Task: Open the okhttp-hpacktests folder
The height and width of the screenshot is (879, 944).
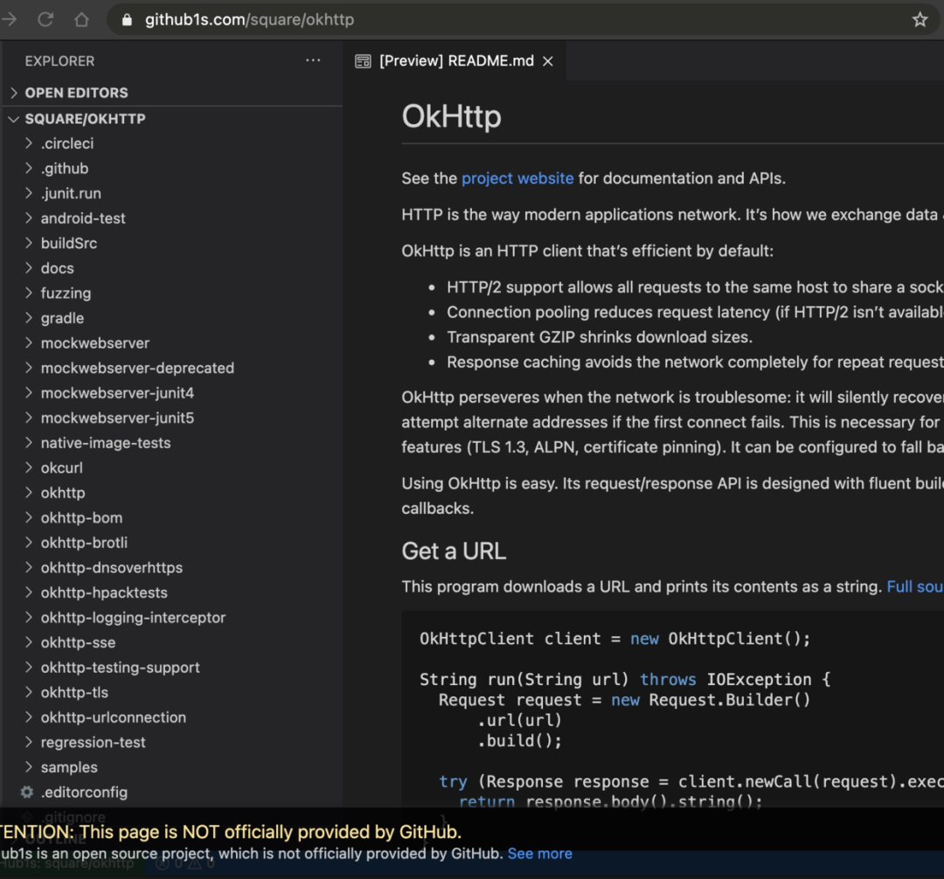Action: [x=171, y=593]
